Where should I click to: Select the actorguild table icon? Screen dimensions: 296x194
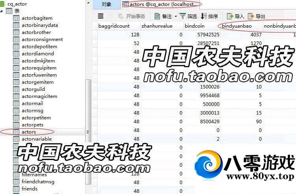pos(16,89)
